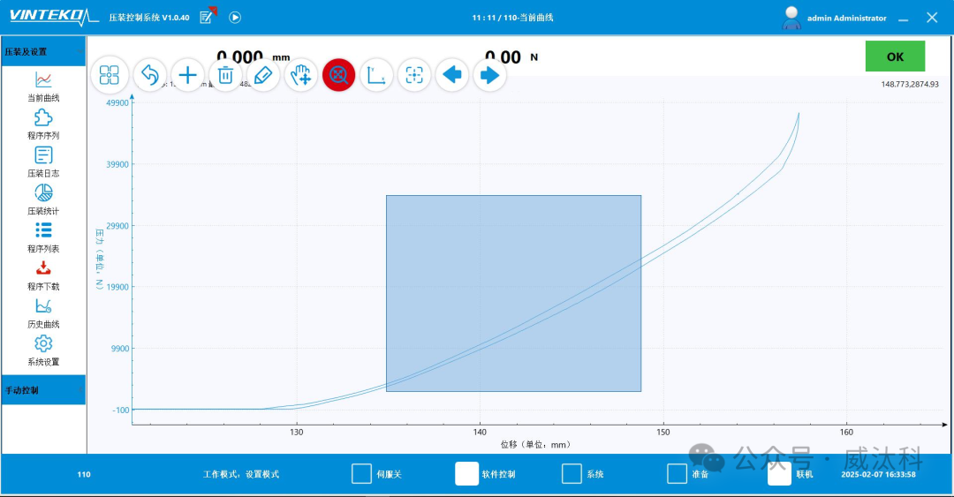Select the pencil edit tool
This screenshot has height=497, width=954.
pyautogui.click(x=263, y=75)
